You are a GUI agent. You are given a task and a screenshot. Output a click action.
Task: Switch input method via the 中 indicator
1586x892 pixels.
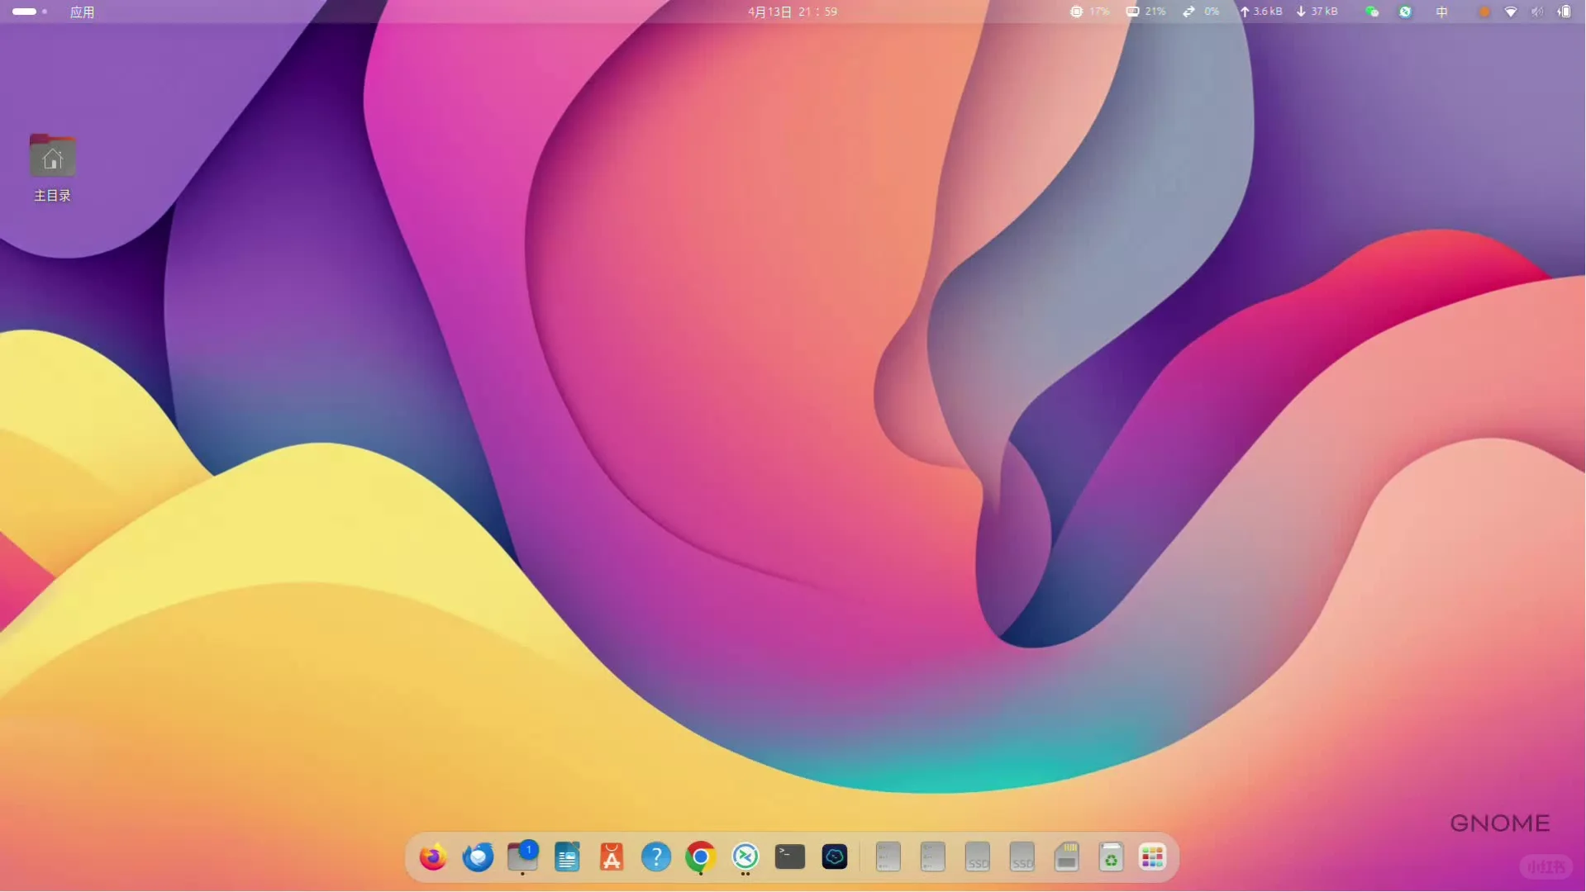1442,12
